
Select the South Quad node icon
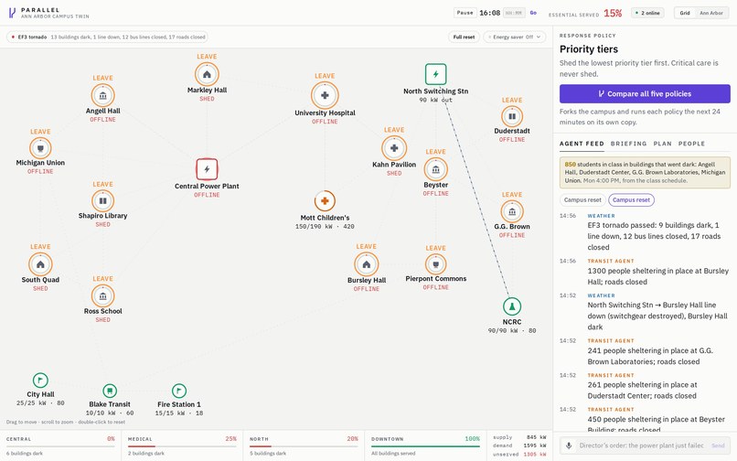40,264
